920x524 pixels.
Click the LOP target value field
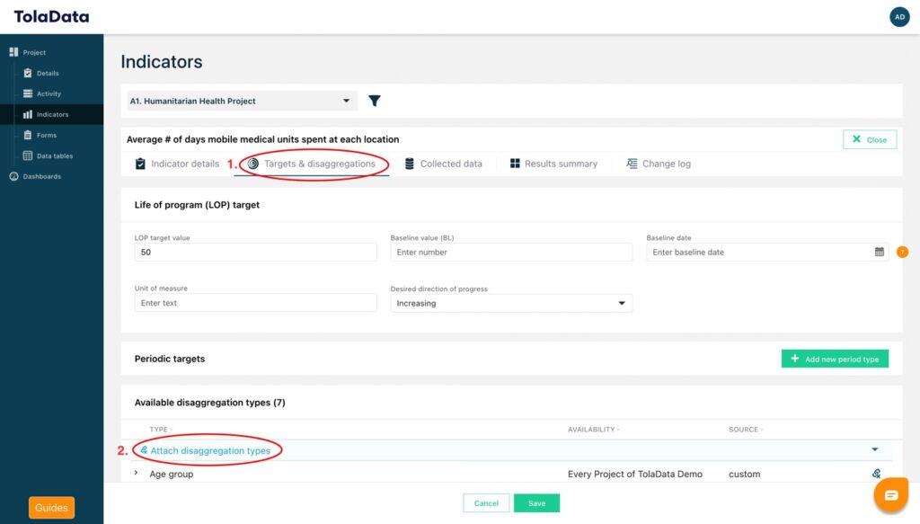coord(255,253)
